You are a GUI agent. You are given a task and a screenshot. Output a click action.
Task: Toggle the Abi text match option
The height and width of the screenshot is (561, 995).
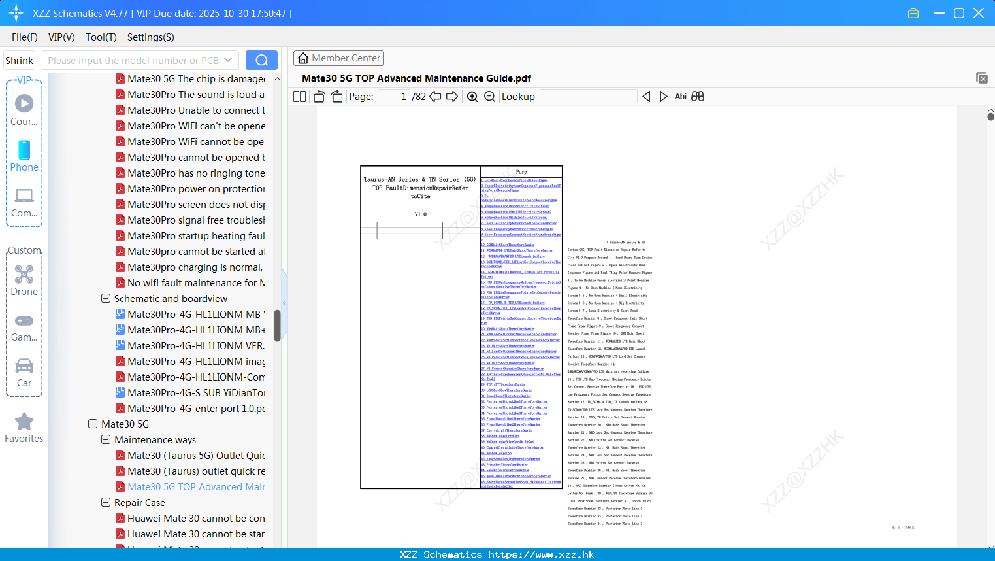(x=680, y=96)
